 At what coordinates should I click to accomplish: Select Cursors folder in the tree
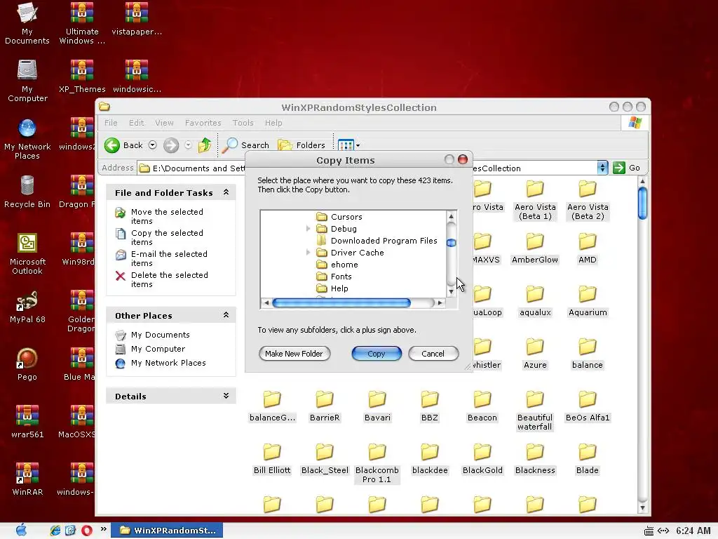tap(339, 217)
